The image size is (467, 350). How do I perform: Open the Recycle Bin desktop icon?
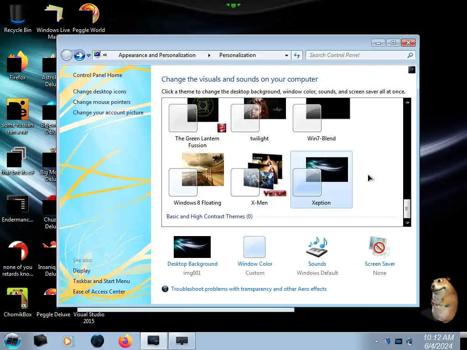click(18, 18)
